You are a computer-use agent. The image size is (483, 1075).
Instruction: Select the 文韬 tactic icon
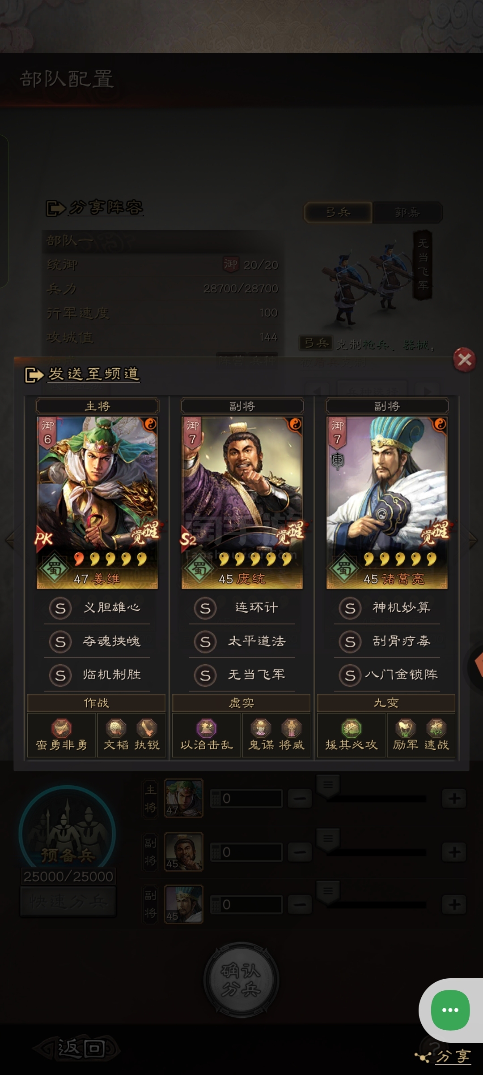116,728
